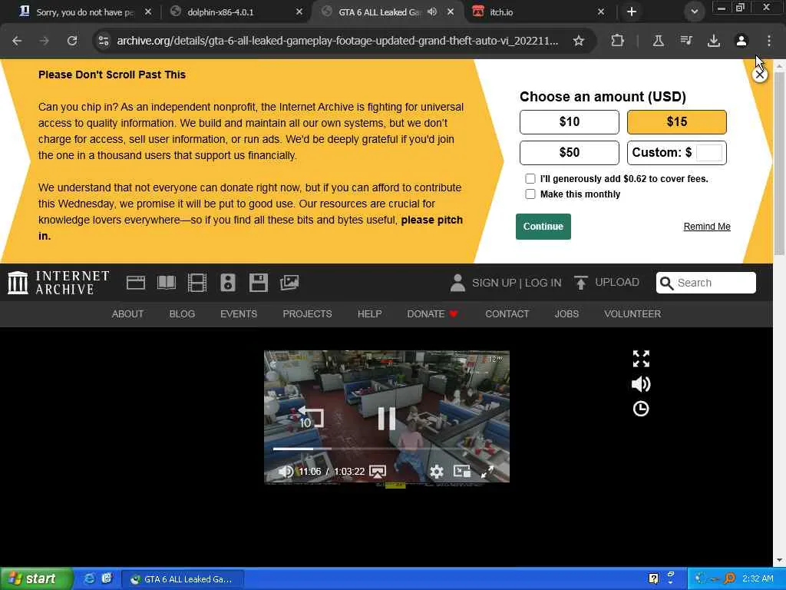Click the UPLOAD link
786x590 pixels.
coord(606,283)
